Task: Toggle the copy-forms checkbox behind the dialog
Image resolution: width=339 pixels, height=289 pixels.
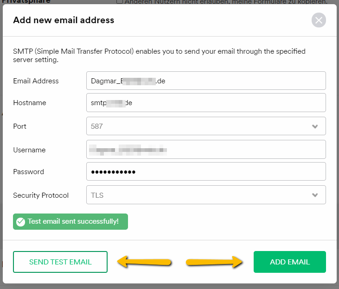Action: coord(120,2)
